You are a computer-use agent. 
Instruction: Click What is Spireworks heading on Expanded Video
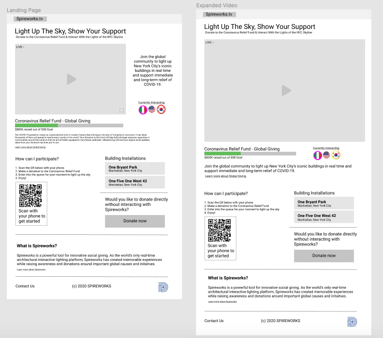[228, 278]
